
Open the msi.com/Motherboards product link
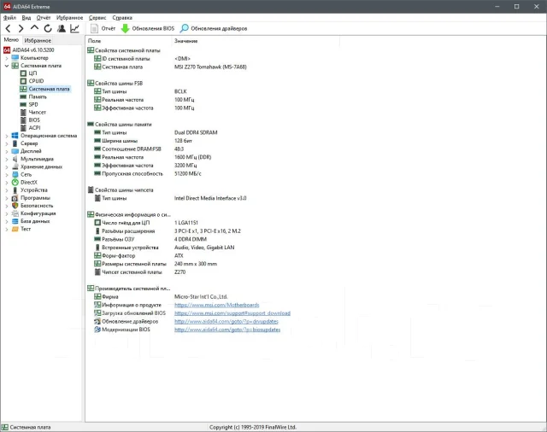point(216,305)
